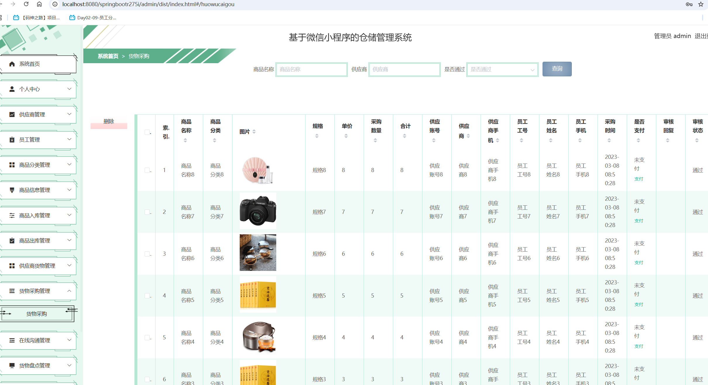
Task: Click the 个人中心 person icon
Action: tap(12, 89)
